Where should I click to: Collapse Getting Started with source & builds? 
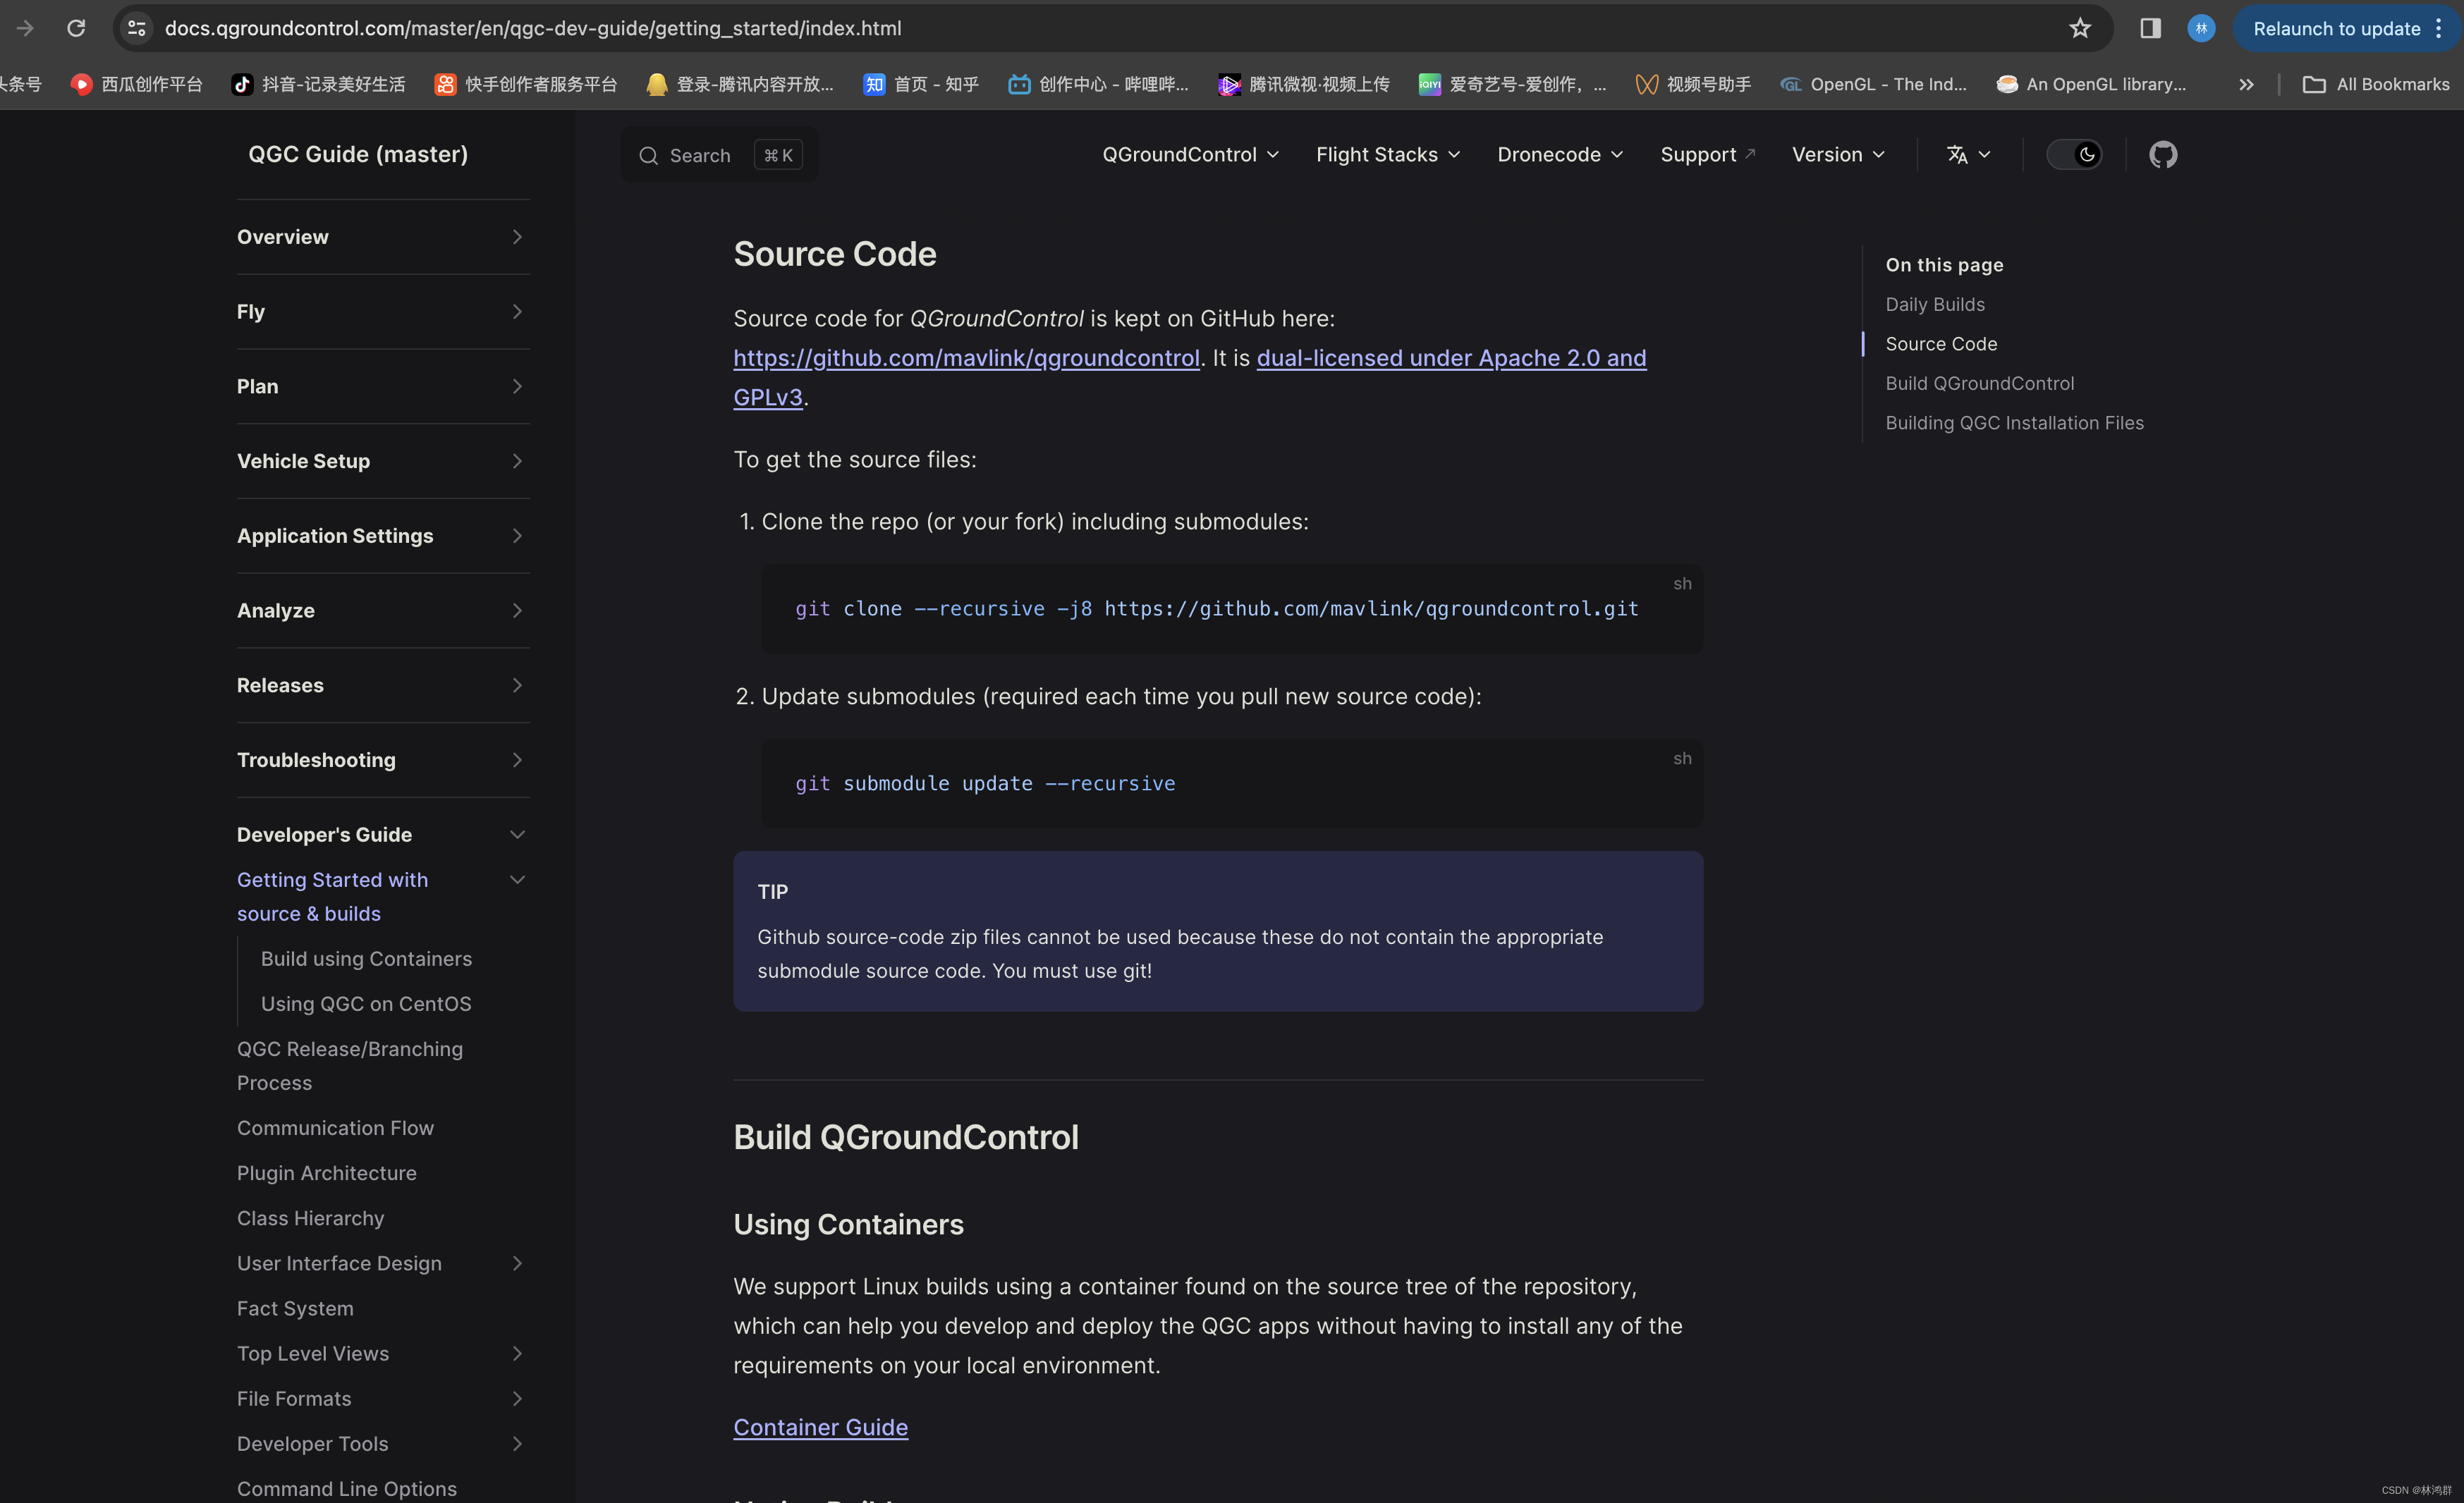(517, 879)
